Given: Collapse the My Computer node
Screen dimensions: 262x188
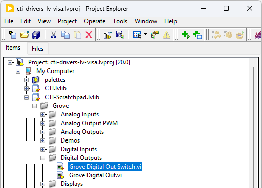Looking at the screenshot, I should click(x=18, y=71).
